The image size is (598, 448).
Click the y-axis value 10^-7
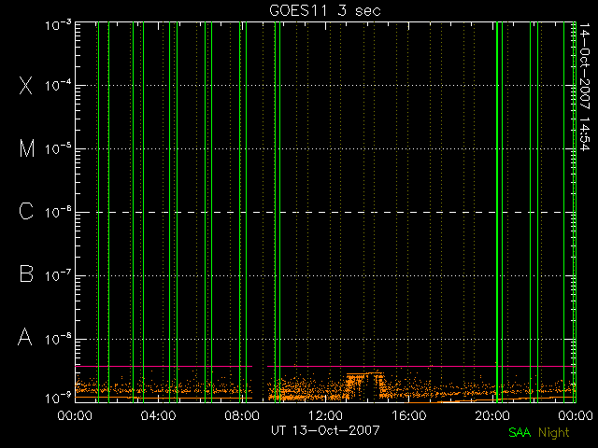coord(58,275)
